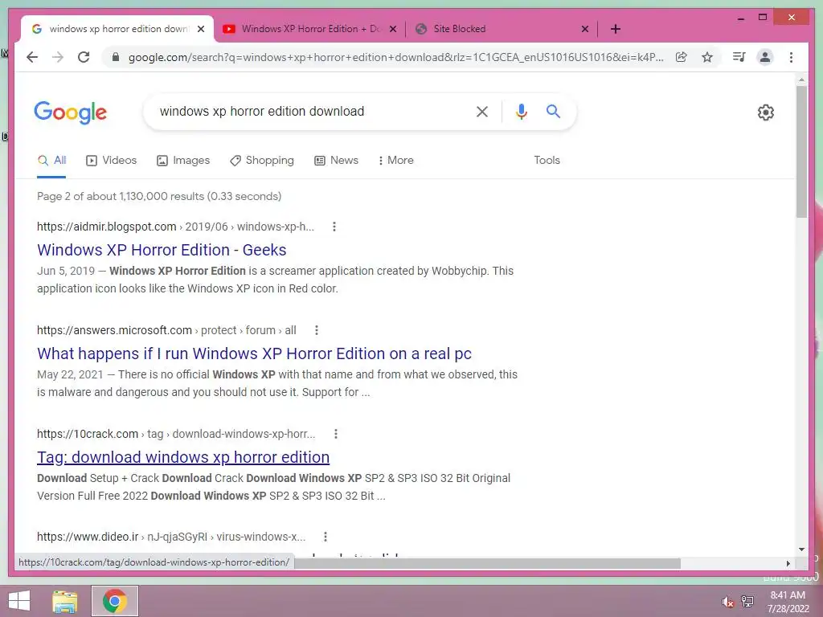The height and width of the screenshot is (617, 823).
Task: Click the Chrome taskbar icon
Action: point(115,601)
